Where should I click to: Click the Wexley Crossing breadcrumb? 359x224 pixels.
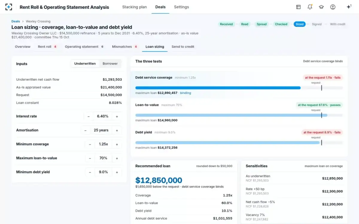click(38, 21)
